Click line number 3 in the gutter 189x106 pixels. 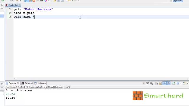pyautogui.click(x=10, y=17)
